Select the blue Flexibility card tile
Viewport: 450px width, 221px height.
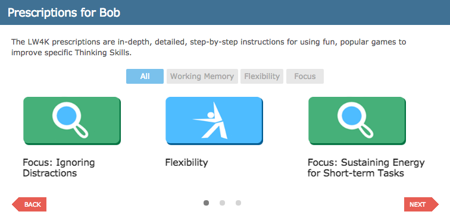click(x=214, y=121)
